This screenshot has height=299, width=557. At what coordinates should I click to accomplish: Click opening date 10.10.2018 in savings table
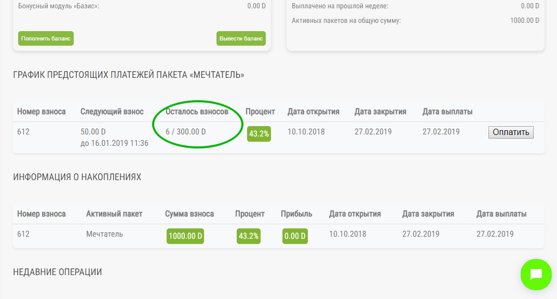tap(347, 234)
